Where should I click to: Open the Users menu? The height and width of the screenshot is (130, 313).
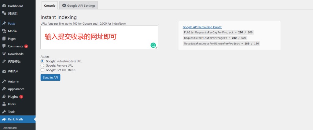tap(18, 104)
